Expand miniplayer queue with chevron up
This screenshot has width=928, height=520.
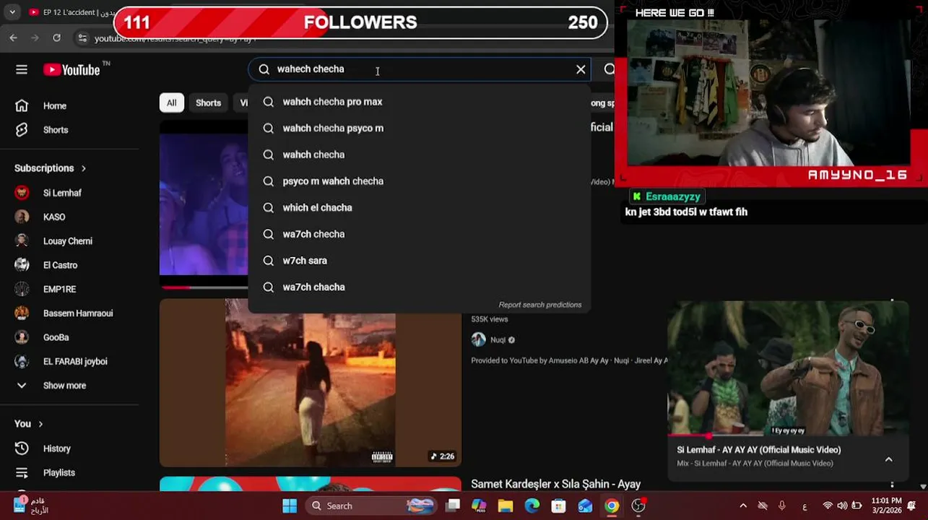tap(888, 459)
